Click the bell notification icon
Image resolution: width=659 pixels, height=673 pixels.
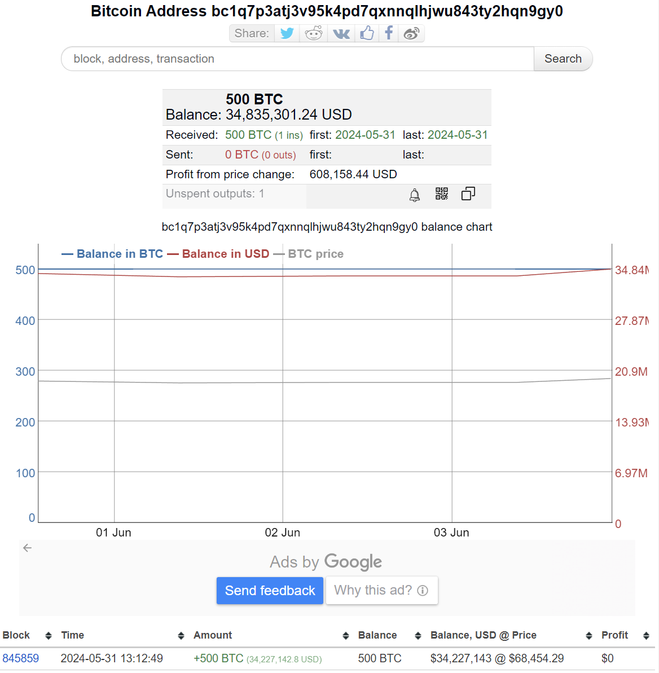pyautogui.click(x=415, y=196)
